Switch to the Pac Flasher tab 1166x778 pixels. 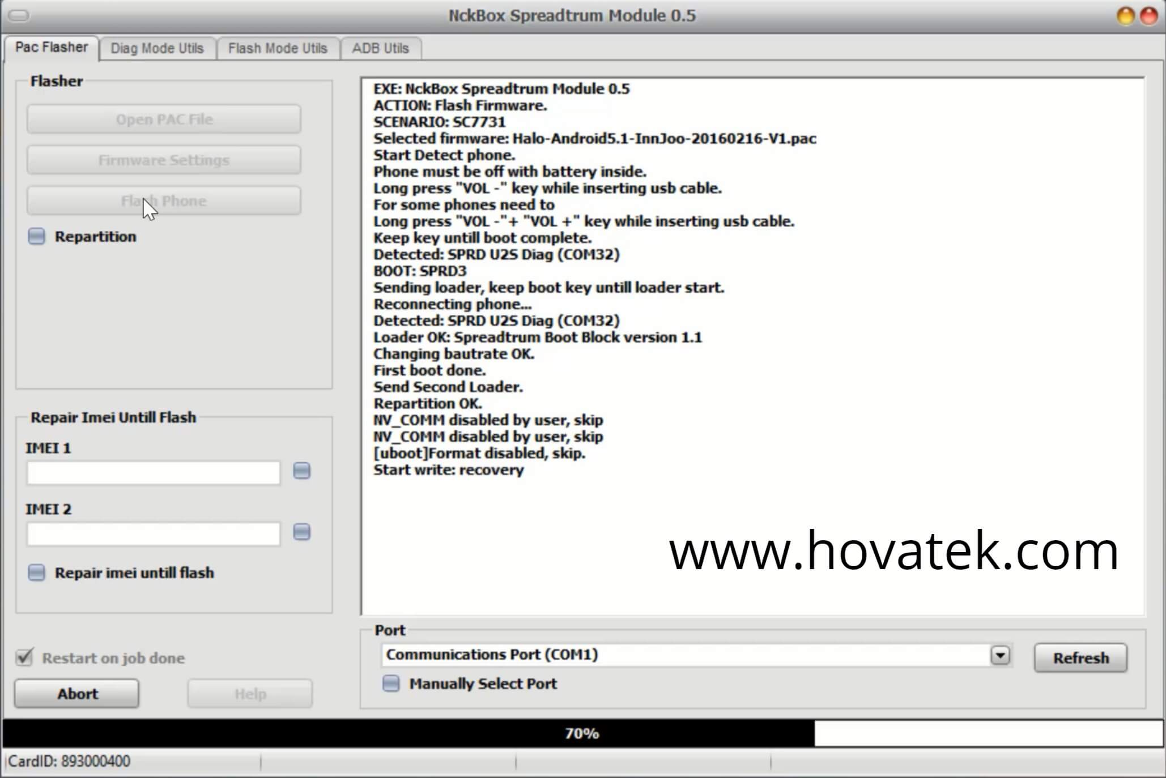pos(52,48)
